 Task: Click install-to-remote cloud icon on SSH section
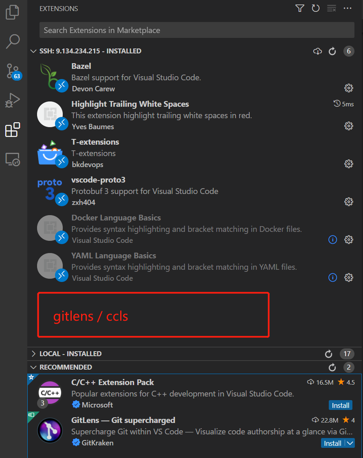pyautogui.click(x=317, y=51)
